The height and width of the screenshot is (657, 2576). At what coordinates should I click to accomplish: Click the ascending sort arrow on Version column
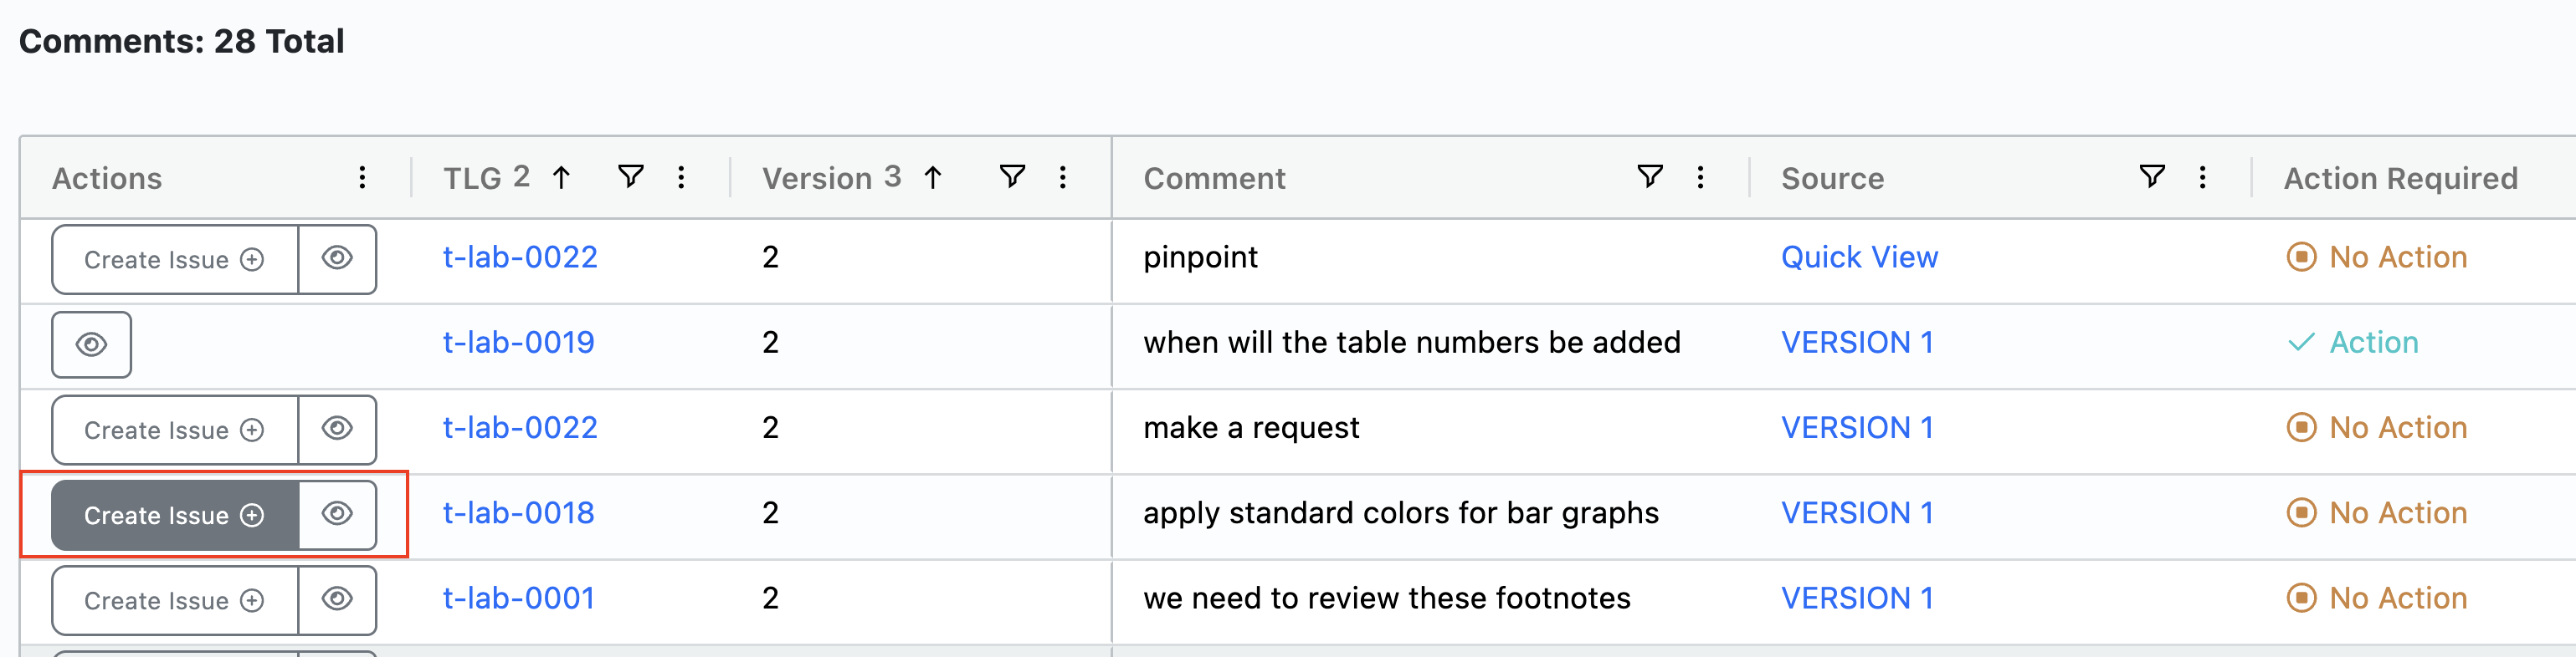[932, 176]
